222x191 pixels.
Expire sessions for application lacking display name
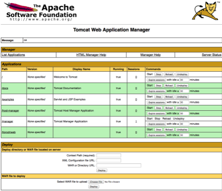pyautogui.click(x=156, y=135)
